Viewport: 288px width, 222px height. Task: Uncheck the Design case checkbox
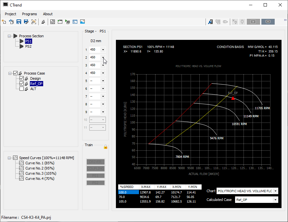tap(21, 78)
